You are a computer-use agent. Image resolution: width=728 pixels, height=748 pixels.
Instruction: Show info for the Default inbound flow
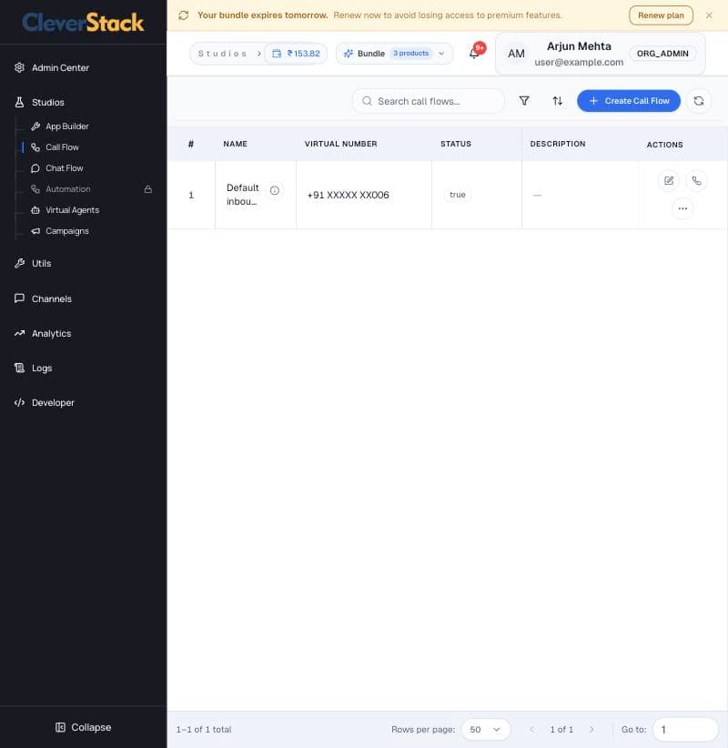275,190
